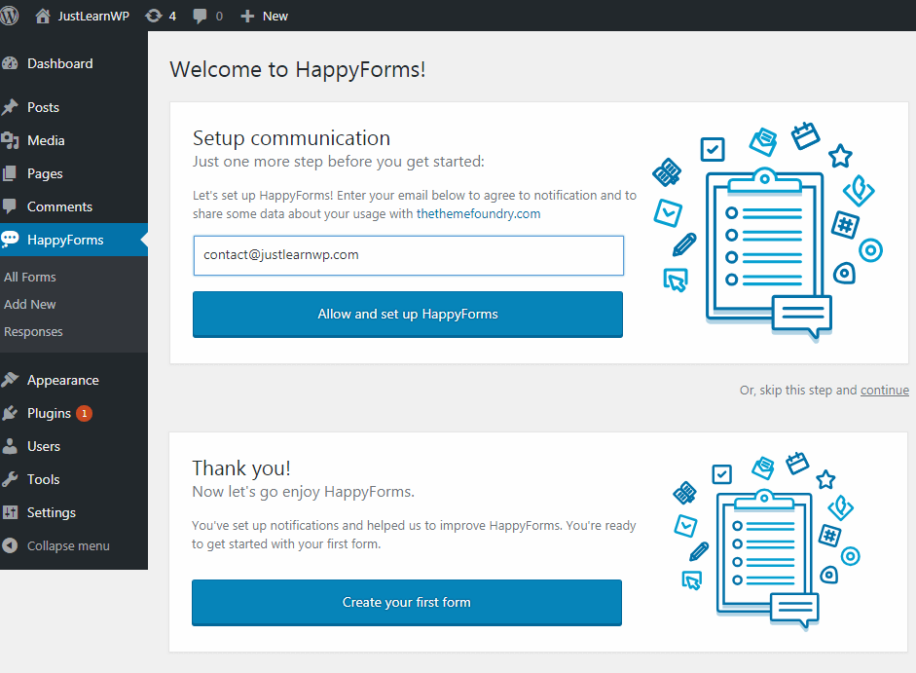Click the Plugins update count badge
Screen dimensions: 916x673
click(84, 413)
